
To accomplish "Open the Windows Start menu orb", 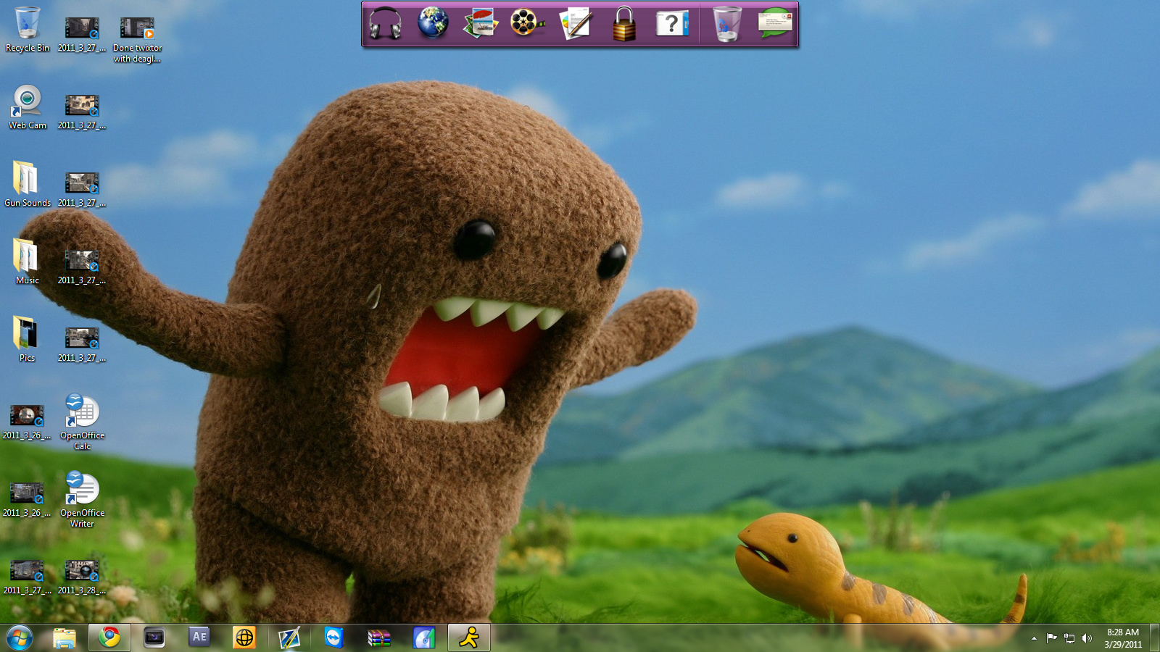I will tap(20, 638).
